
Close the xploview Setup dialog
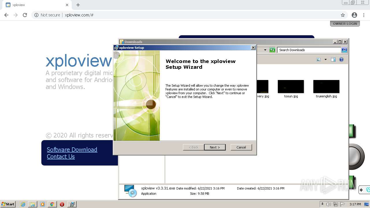point(253,48)
